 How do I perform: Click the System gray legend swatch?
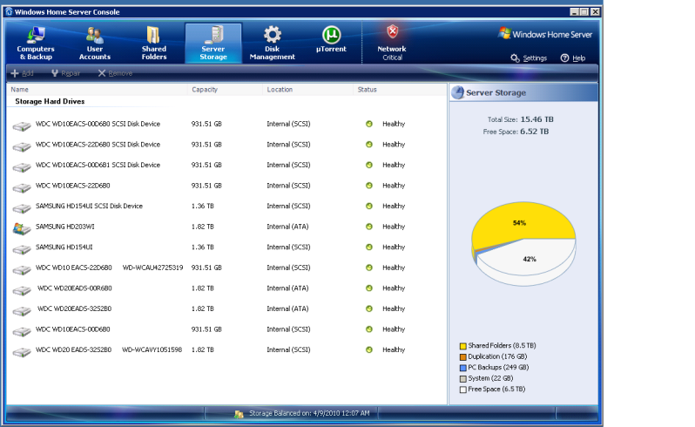pyautogui.click(x=463, y=379)
